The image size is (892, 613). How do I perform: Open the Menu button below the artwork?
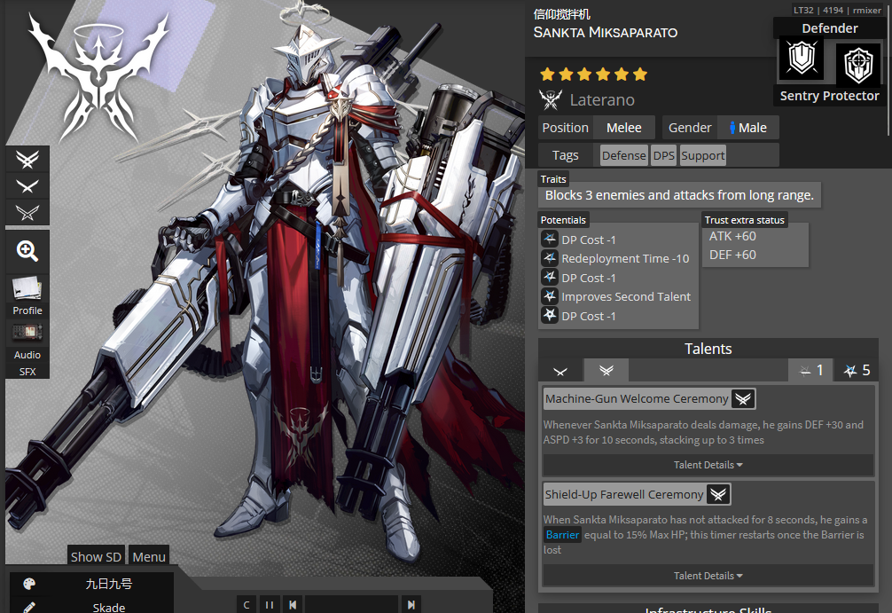click(x=149, y=556)
